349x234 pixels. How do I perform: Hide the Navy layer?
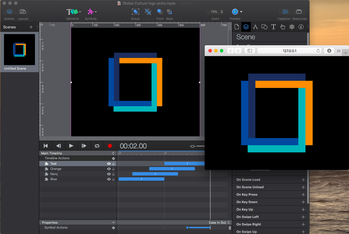click(x=109, y=174)
